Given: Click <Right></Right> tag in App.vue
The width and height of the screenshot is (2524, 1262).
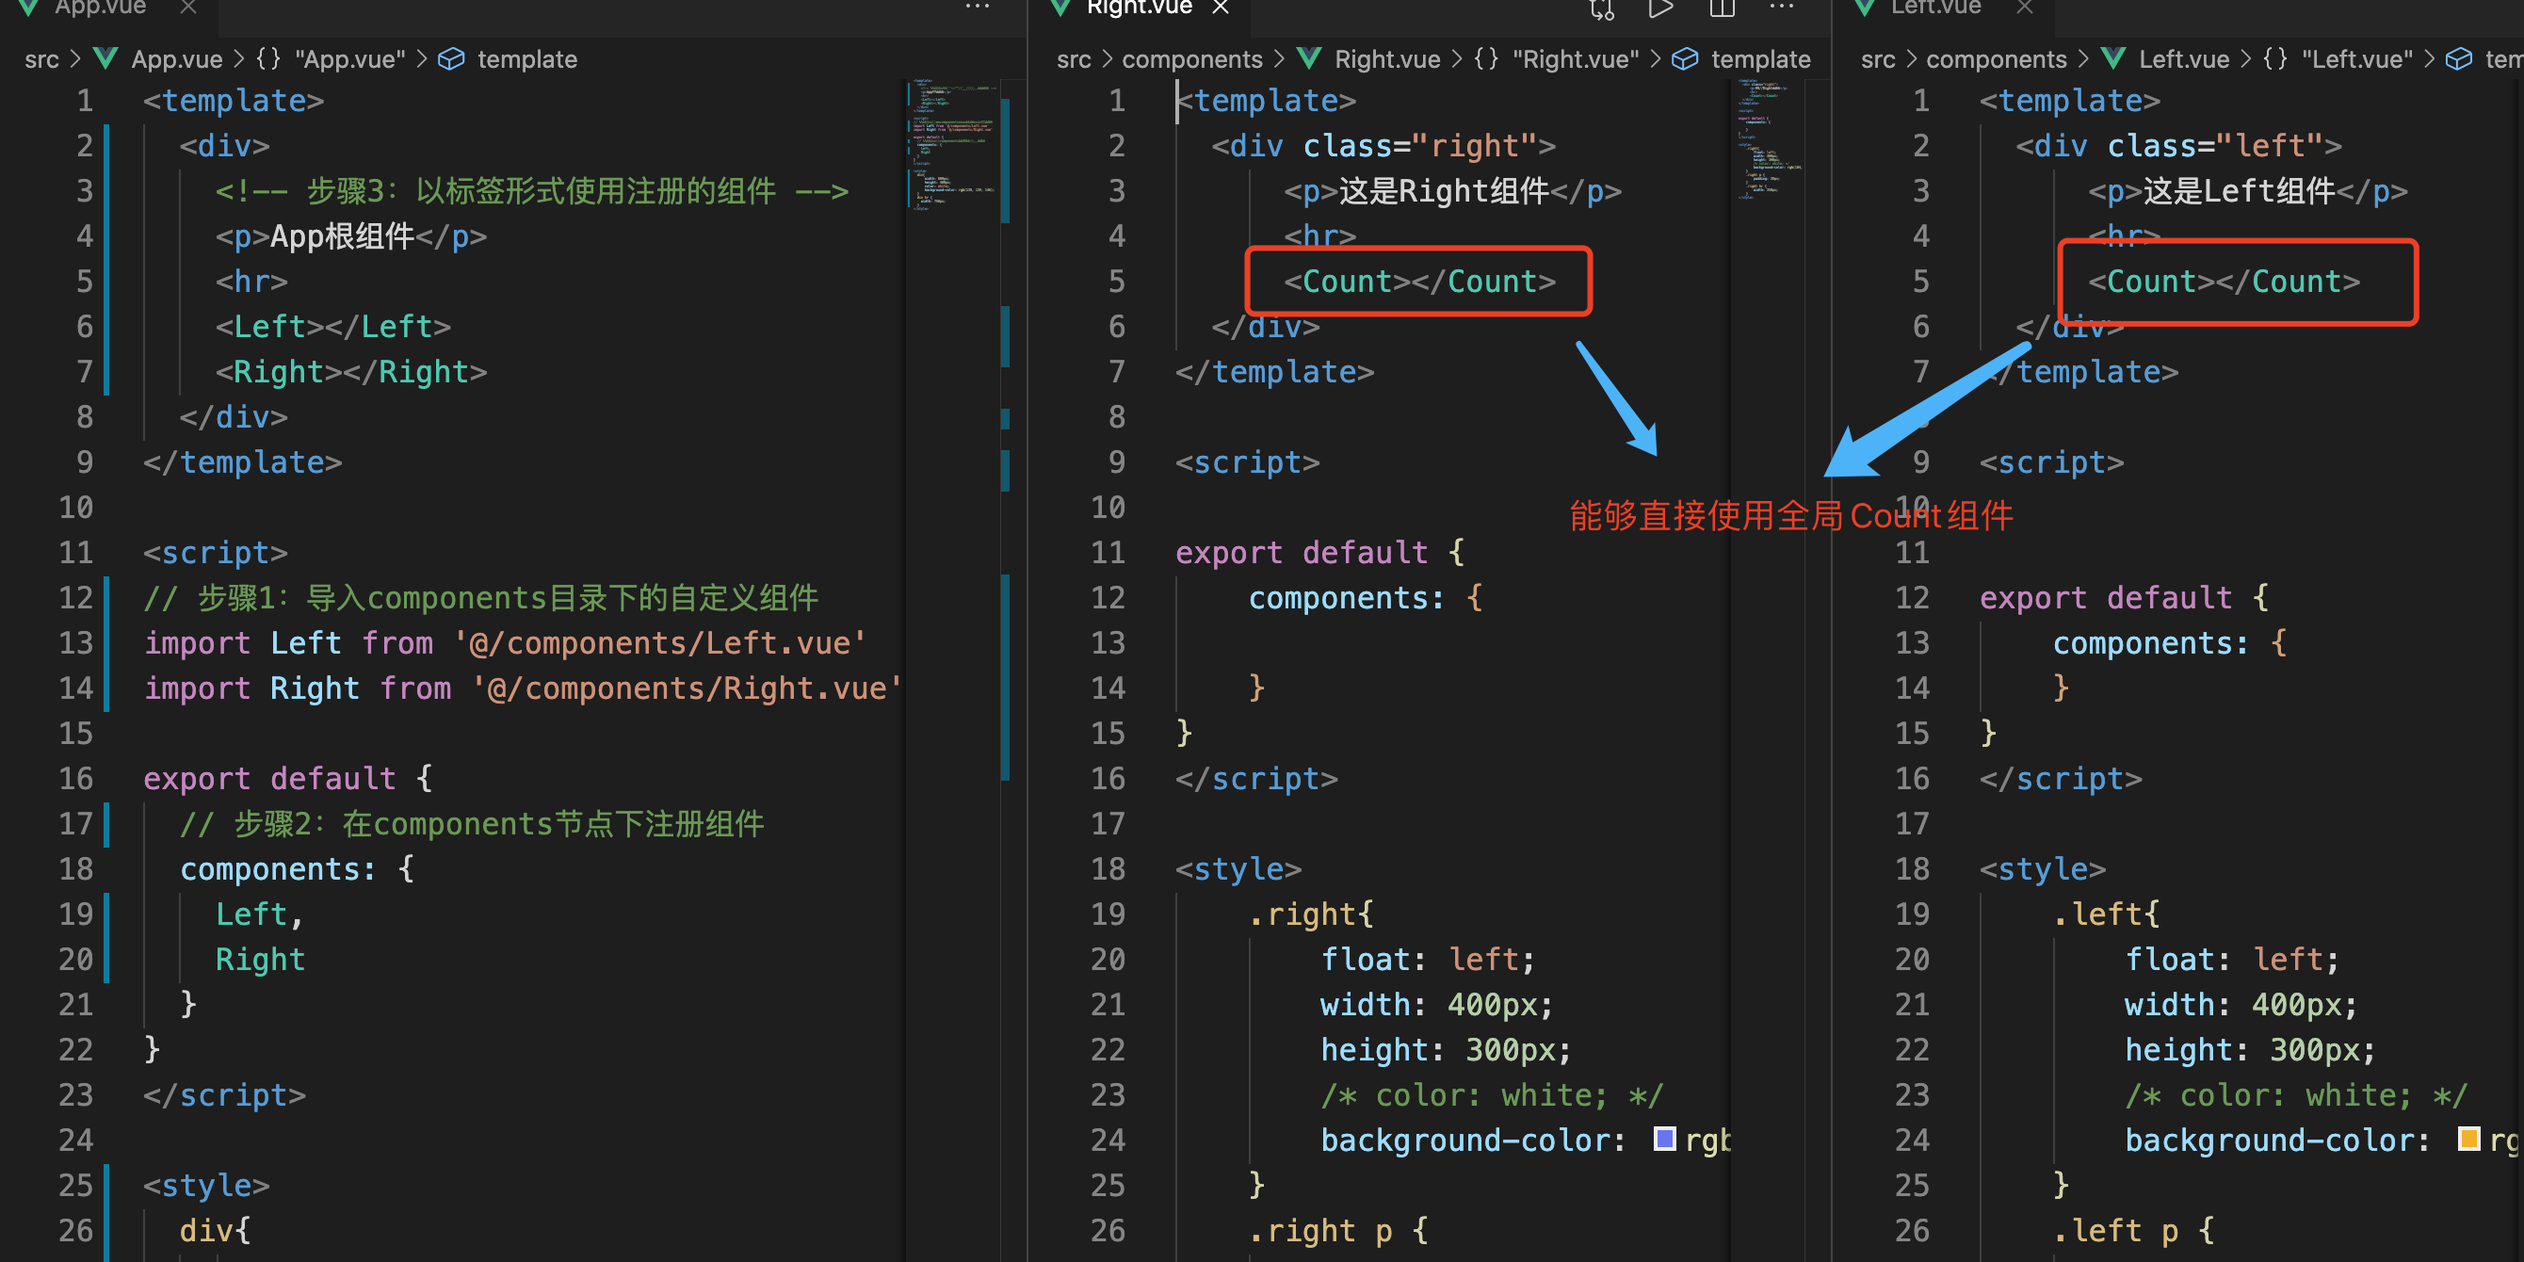Looking at the screenshot, I should coord(350,371).
